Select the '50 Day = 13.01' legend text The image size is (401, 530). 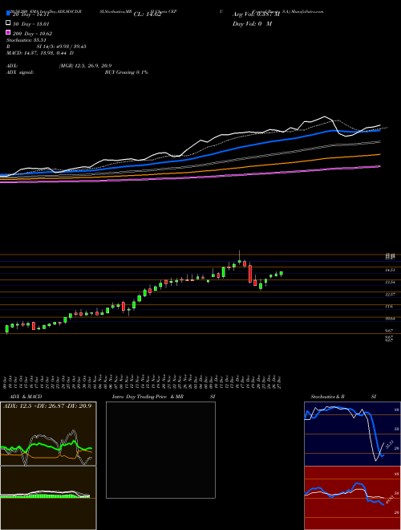click(x=31, y=24)
